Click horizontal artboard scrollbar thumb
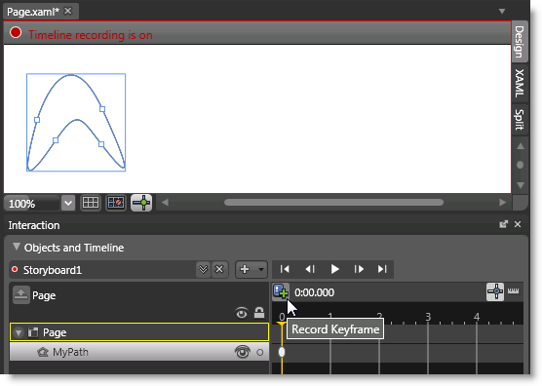Screen dimensions: 542x386 pyautogui.click(x=333, y=203)
